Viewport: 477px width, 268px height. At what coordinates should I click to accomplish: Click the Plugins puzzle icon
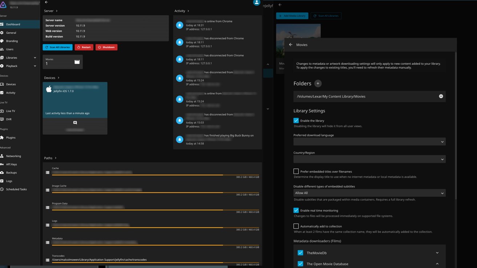click(2, 138)
